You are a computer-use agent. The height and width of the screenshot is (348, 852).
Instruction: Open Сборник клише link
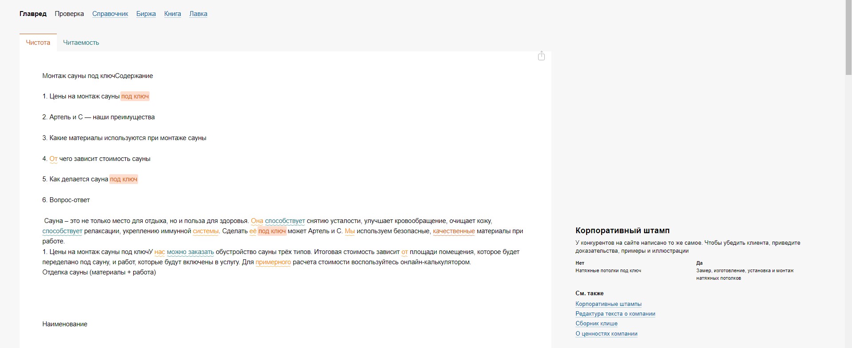[596, 324]
